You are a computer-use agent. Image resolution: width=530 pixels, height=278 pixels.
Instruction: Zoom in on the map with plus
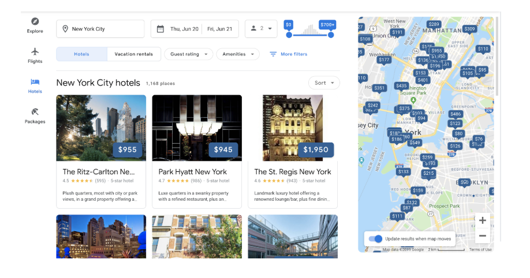482,220
